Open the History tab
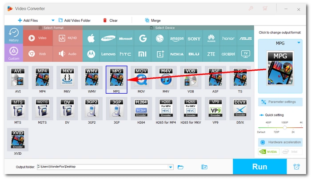The image size is (311, 179). [14, 35]
